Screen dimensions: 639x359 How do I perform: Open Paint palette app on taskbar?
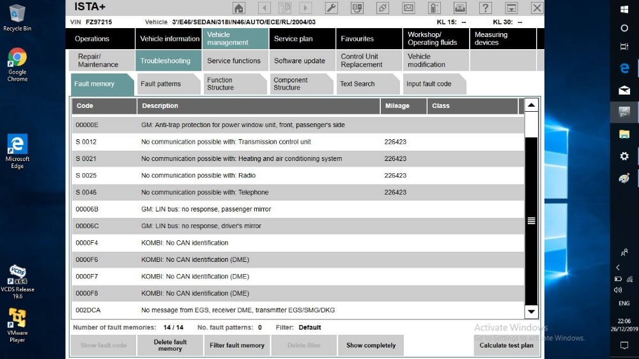click(624, 178)
